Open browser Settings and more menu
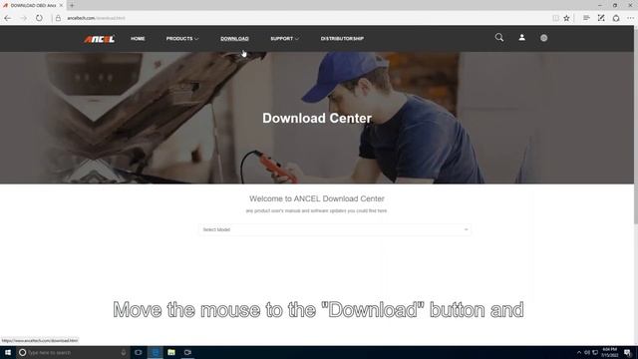This screenshot has width=638, height=359. pos(630,18)
